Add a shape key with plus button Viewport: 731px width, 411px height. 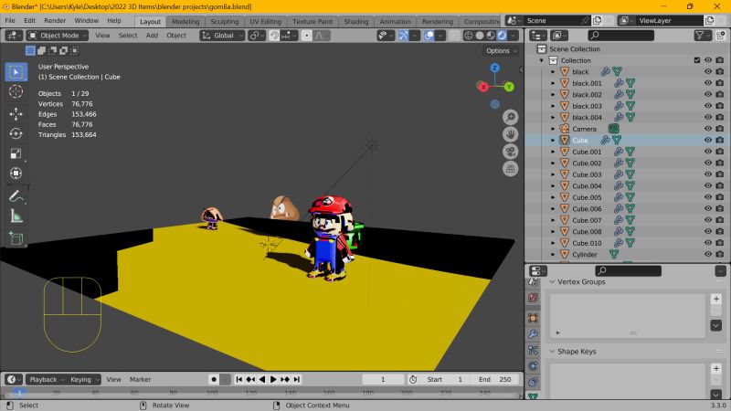pos(716,369)
